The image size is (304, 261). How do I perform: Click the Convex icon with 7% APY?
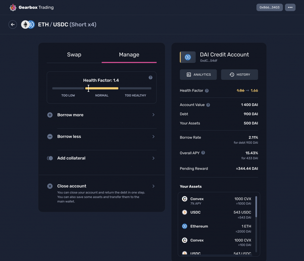click(x=185, y=199)
